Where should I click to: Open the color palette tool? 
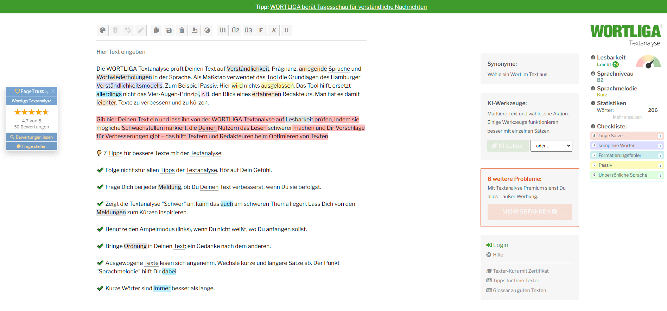(102, 30)
